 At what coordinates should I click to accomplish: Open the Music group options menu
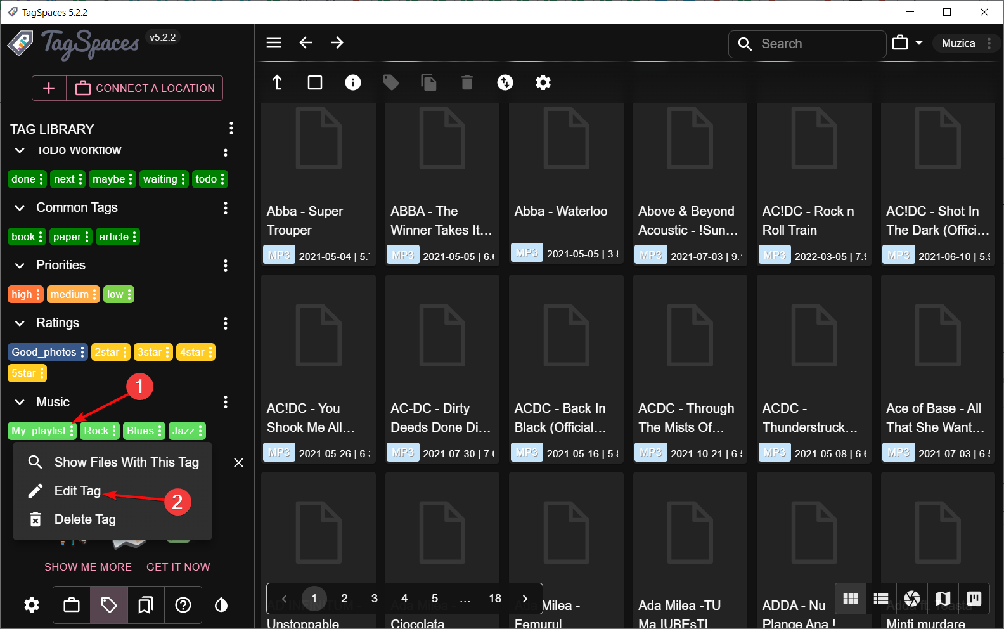coord(226,402)
